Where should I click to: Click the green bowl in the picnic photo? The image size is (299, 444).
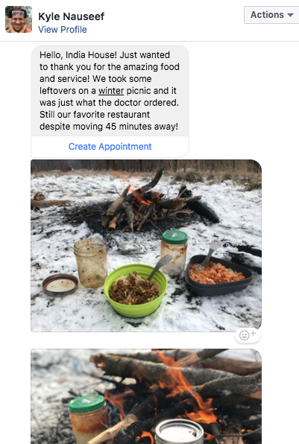tap(136, 291)
